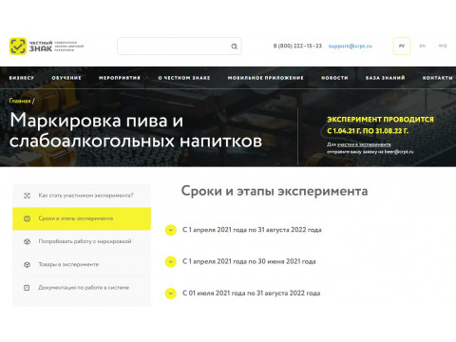Open 'Как стать участником эксперимента?' sidebar item
This screenshot has height=342, width=456.
(x=82, y=196)
